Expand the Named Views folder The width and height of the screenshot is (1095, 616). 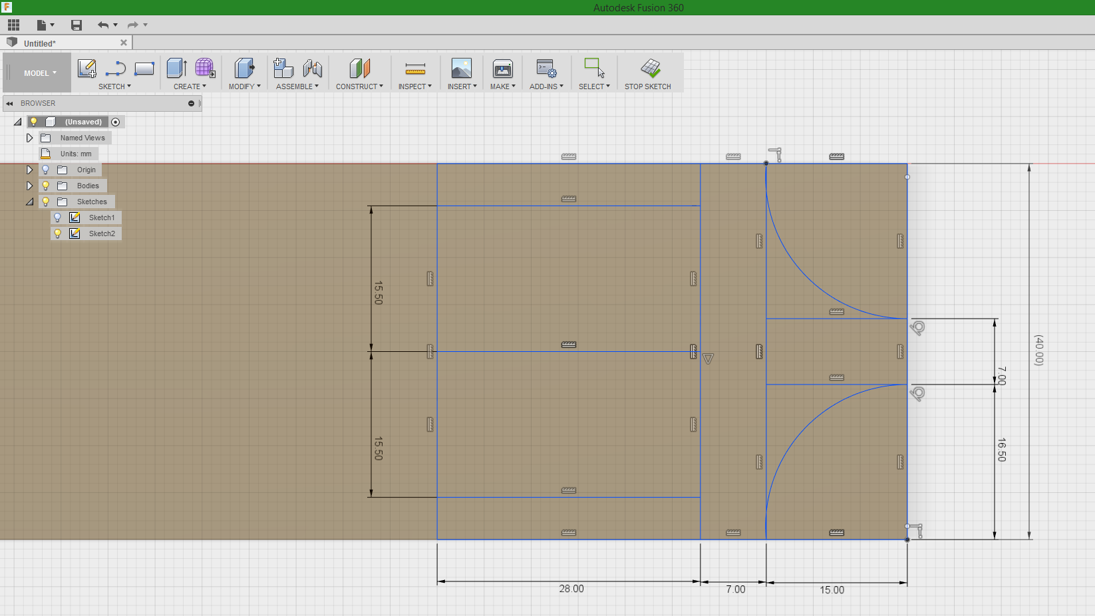[29, 138]
